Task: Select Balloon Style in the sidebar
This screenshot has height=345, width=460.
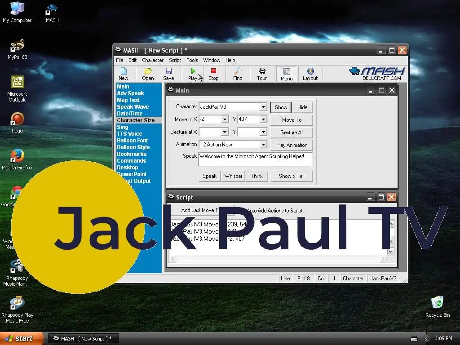Action: click(133, 147)
